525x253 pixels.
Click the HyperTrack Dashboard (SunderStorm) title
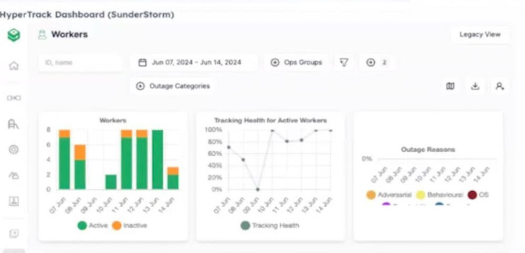pyautogui.click(x=87, y=15)
